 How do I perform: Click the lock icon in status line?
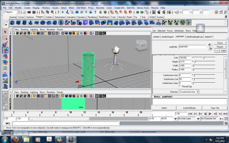click(100, 12)
